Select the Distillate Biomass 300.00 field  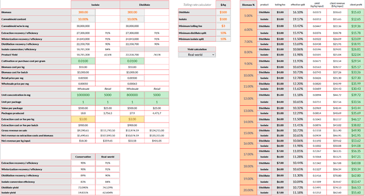click(x=132, y=12)
